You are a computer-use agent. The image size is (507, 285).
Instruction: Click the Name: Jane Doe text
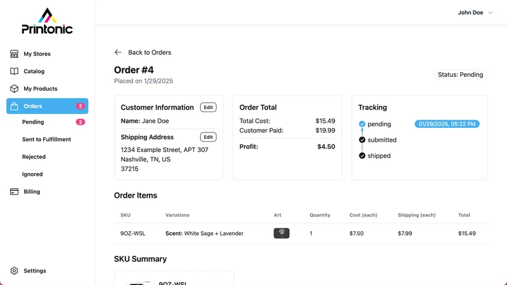coord(145,121)
